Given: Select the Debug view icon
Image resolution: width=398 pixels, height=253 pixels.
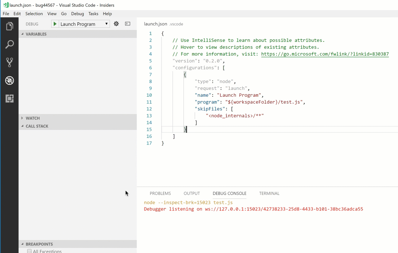Looking at the screenshot, I should point(9,80).
